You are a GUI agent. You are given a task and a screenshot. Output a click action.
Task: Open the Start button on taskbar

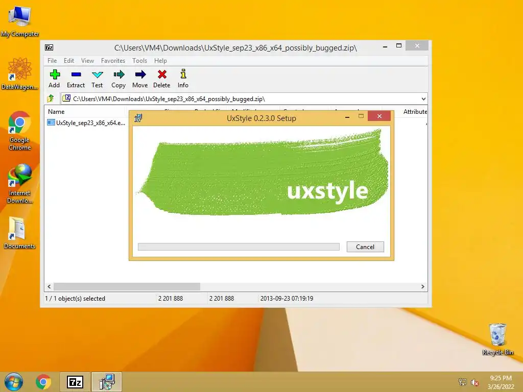[x=14, y=382]
